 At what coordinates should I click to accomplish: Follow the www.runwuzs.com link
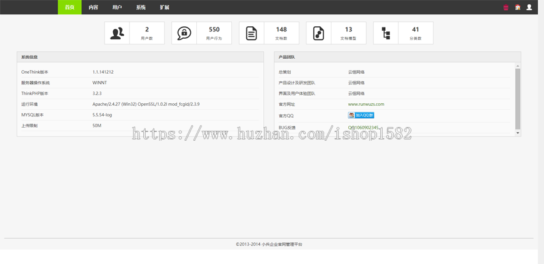click(366, 104)
